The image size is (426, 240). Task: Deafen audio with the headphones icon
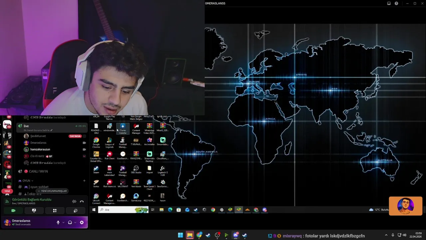tap(70, 222)
